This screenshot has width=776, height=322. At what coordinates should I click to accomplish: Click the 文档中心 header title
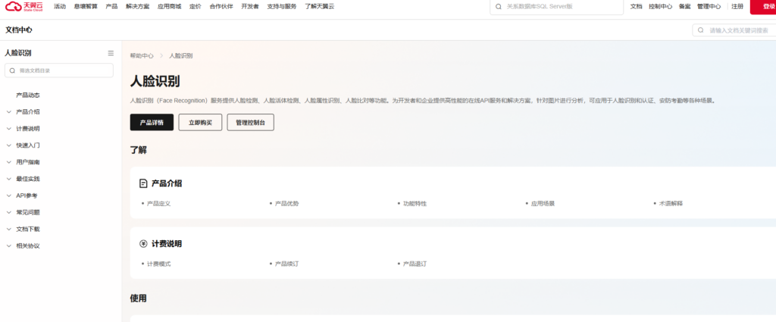(19, 30)
